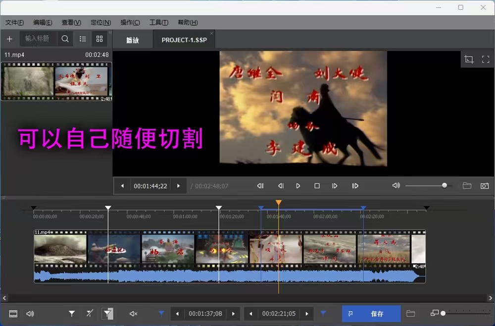
Task: Play the video preview
Action: coord(298,186)
